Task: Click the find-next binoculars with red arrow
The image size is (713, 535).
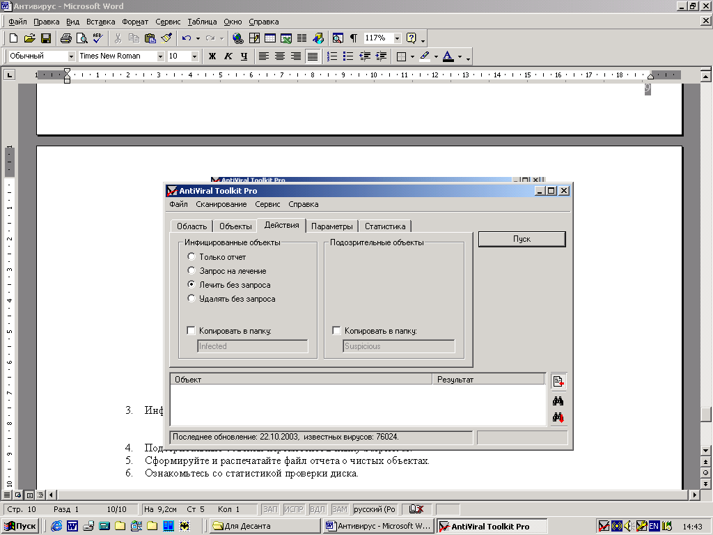Action: click(558, 417)
